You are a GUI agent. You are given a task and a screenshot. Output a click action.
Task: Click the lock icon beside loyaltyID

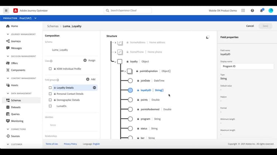(x=138, y=90)
